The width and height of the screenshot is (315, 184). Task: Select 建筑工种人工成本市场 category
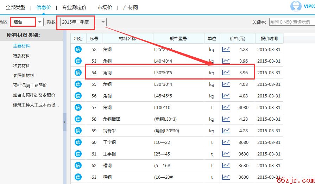[36, 105]
